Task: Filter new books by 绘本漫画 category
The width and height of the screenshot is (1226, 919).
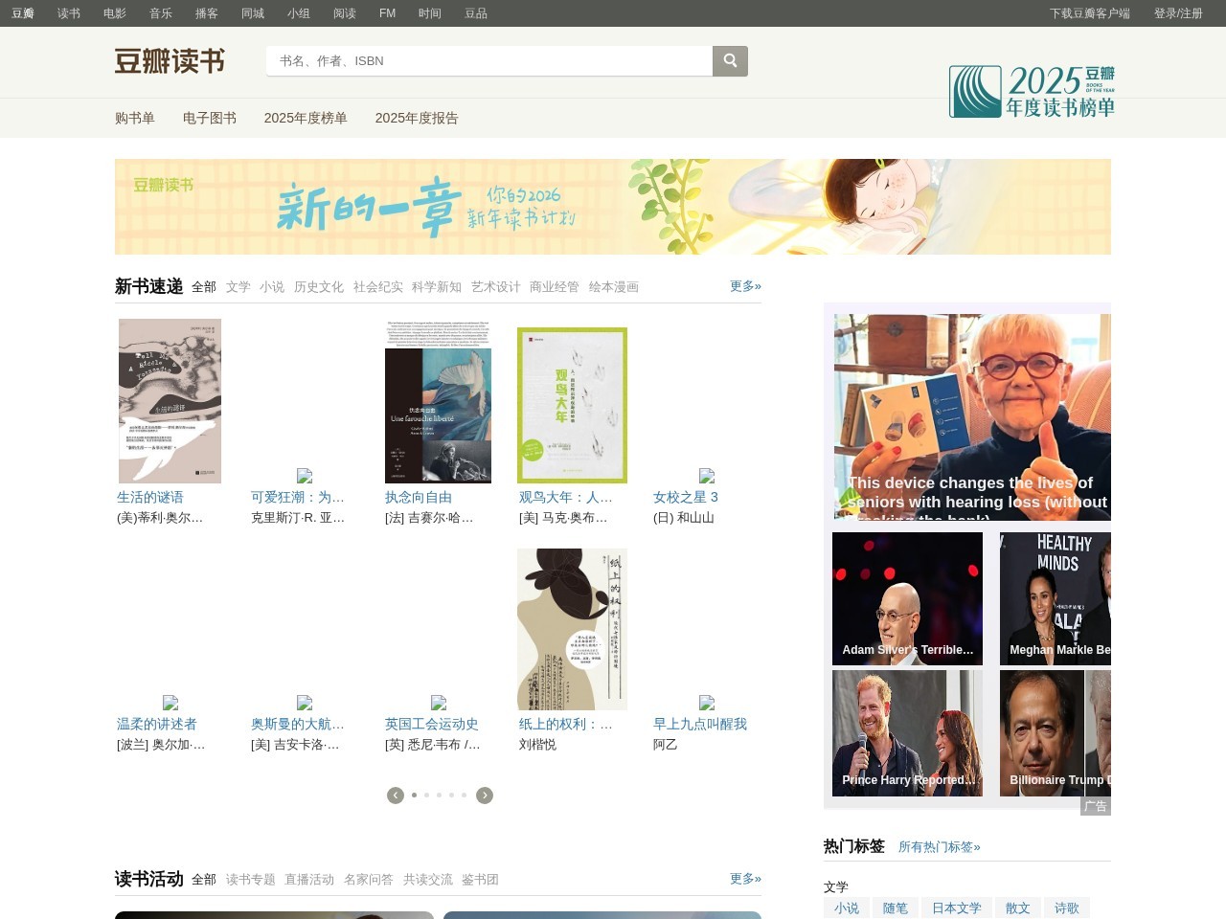Action: tap(613, 287)
